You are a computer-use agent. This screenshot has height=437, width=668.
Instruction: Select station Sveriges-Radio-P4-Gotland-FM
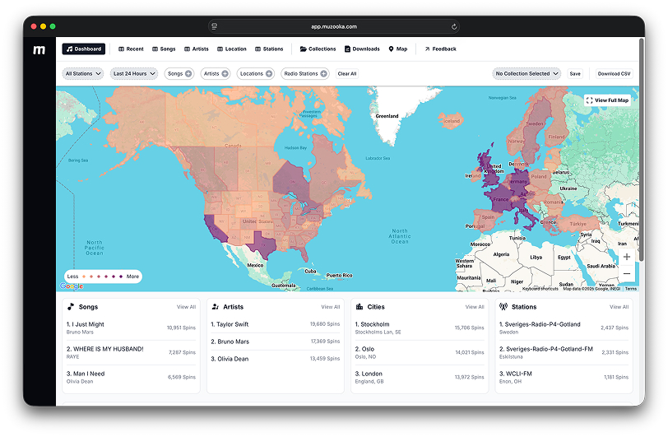coord(564,352)
